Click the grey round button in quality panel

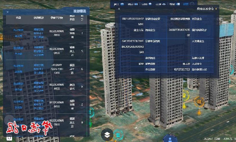9,120
